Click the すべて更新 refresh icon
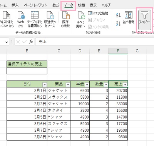The width and height of the screenshot is (154, 146). [81, 15]
